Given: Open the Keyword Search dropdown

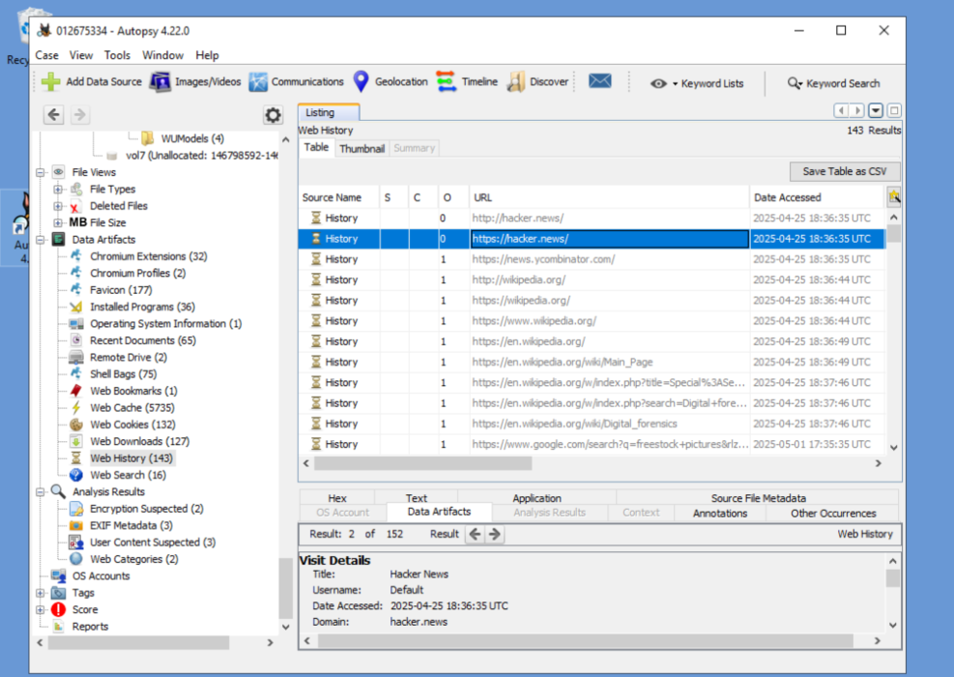Looking at the screenshot, I should 833,83.
